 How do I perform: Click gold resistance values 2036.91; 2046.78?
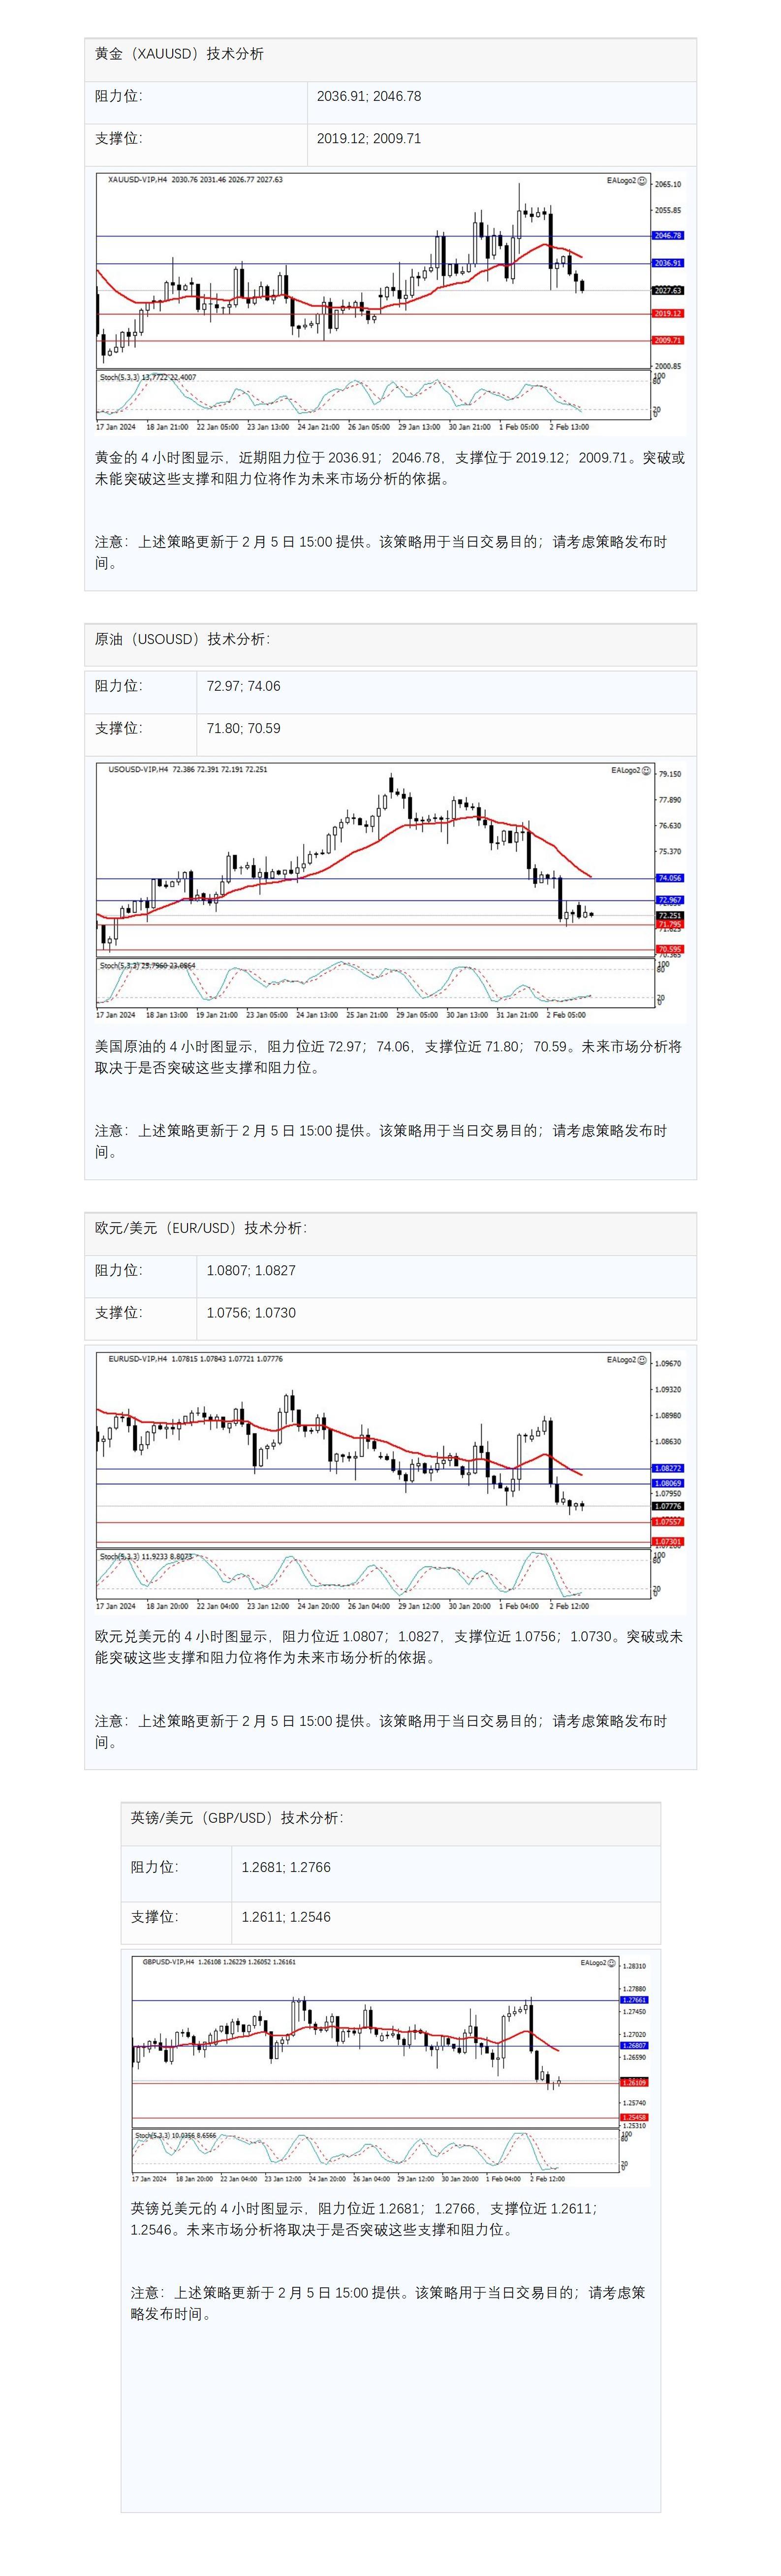point(369,97)
